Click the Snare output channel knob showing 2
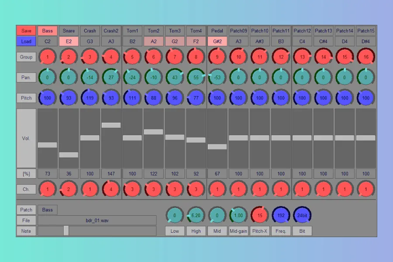This screenshot has height=262, width=393. 69,190
